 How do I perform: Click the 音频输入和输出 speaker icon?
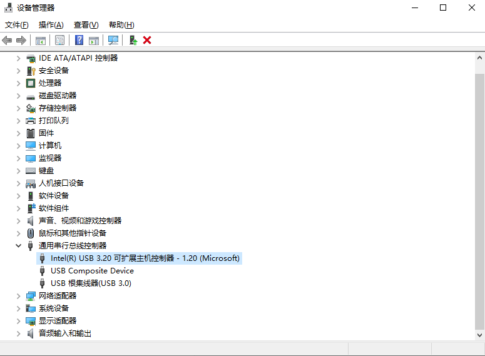pyautogui.click(x=30, y=333)
